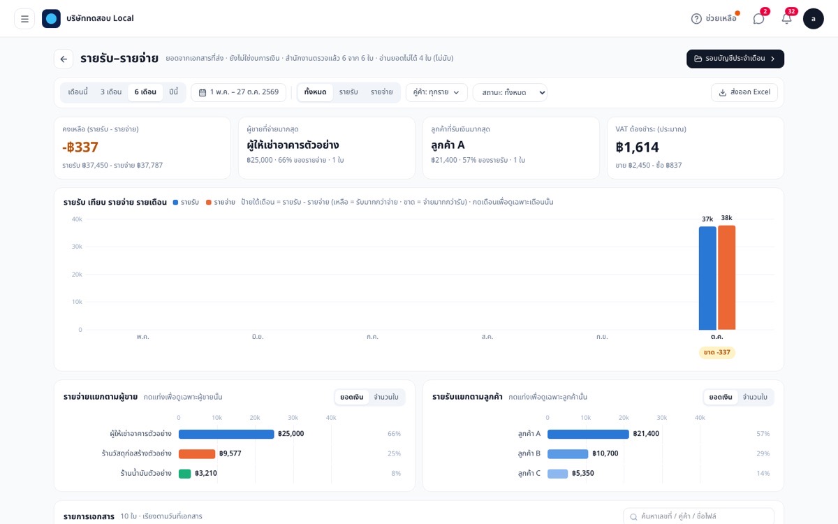Open รอบบัญชีประจำเดือน with chevron

[735, 59]
